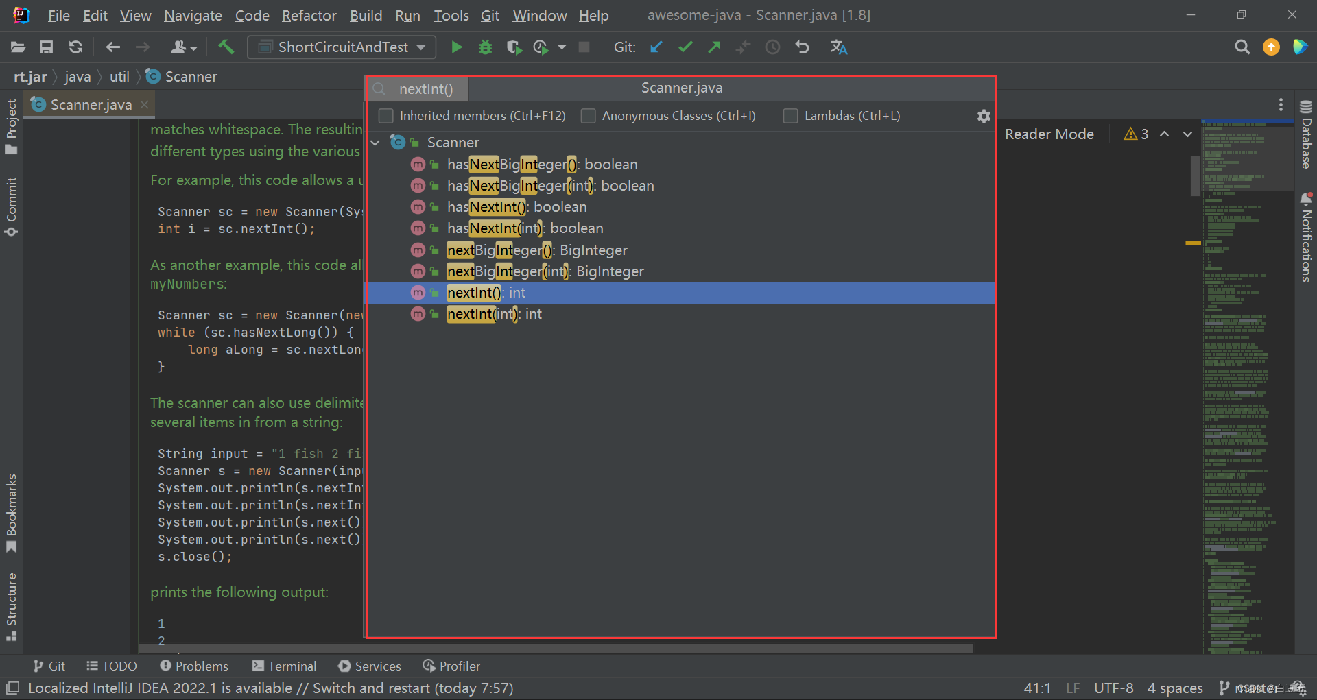Click the IDE update orange arrow icon
The height and width of the screenshot is (700, 1317).
(1271, 47)
